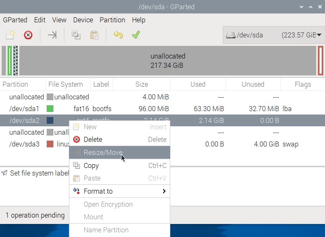The width and height of the screenshot is (325, 237).
Task: Click Mount in the context menu
Action: click(119, 217)
